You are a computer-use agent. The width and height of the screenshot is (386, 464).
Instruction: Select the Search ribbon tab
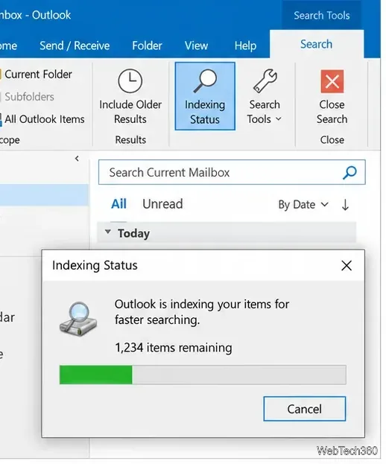(x=317, y=44)
